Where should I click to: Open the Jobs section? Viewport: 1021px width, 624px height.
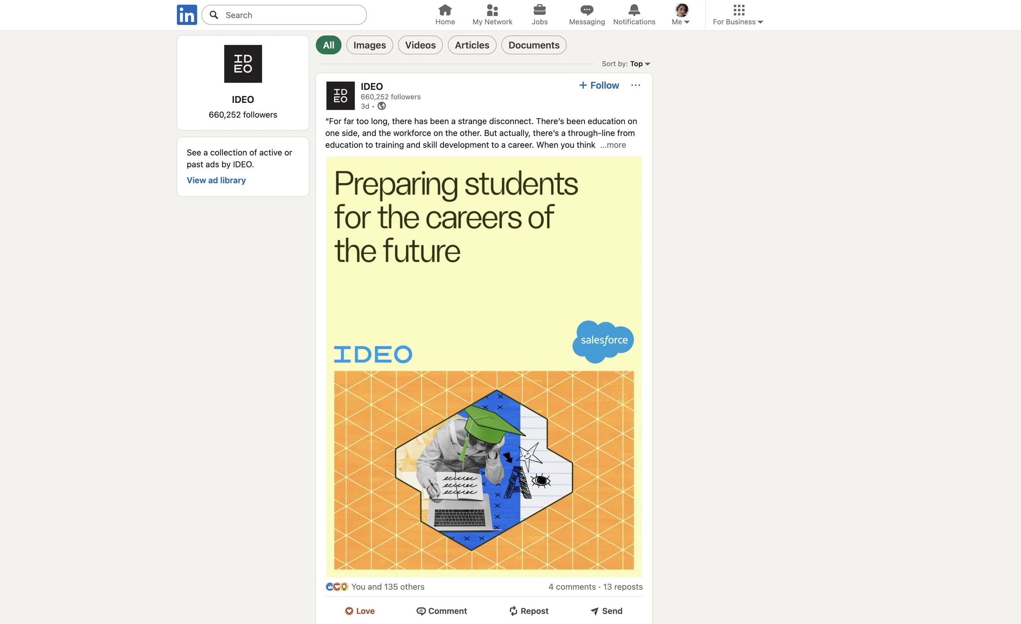[x=539, y=15]
